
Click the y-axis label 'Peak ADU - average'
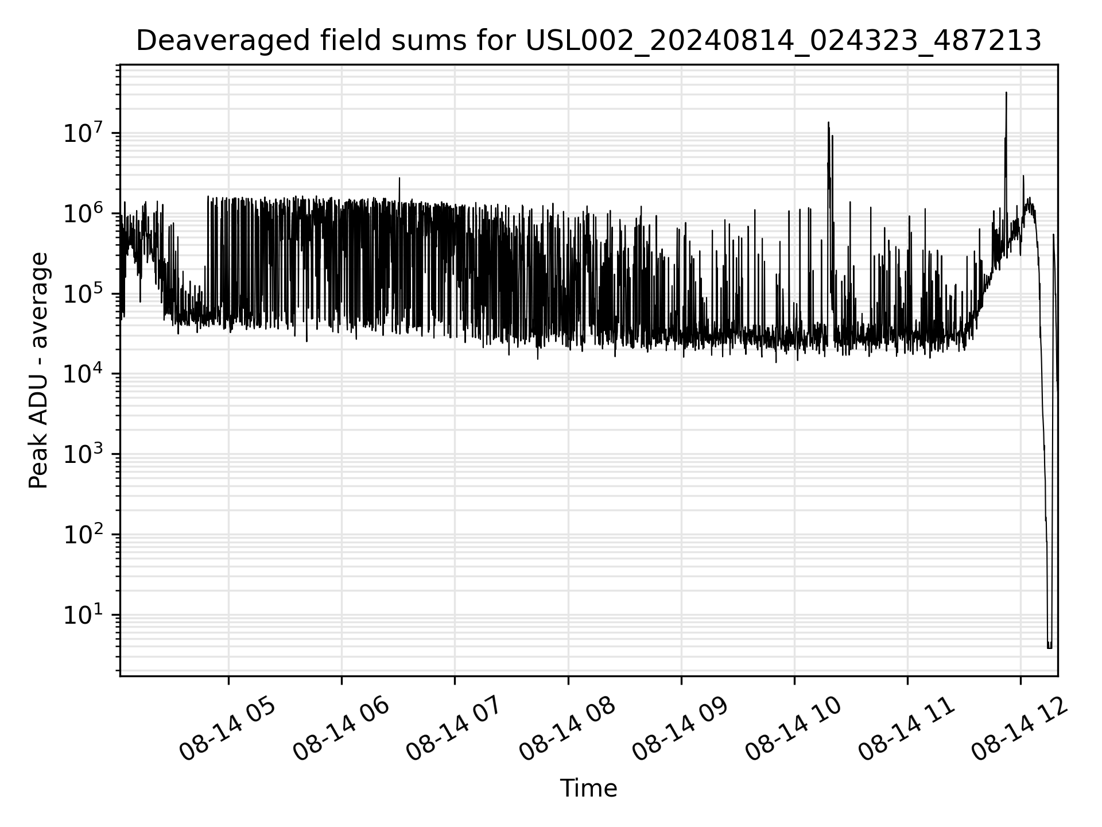point(38,370)
